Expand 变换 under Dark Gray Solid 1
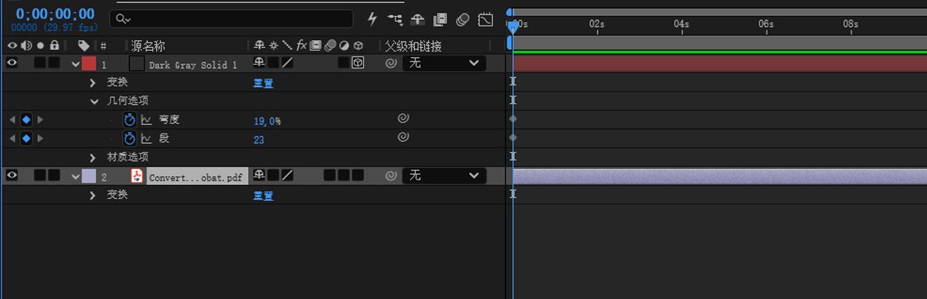 [x=93, y=82]
